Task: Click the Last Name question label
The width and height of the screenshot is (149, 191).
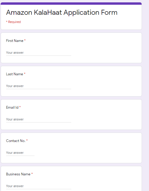Action: click(x=15, y=74)
